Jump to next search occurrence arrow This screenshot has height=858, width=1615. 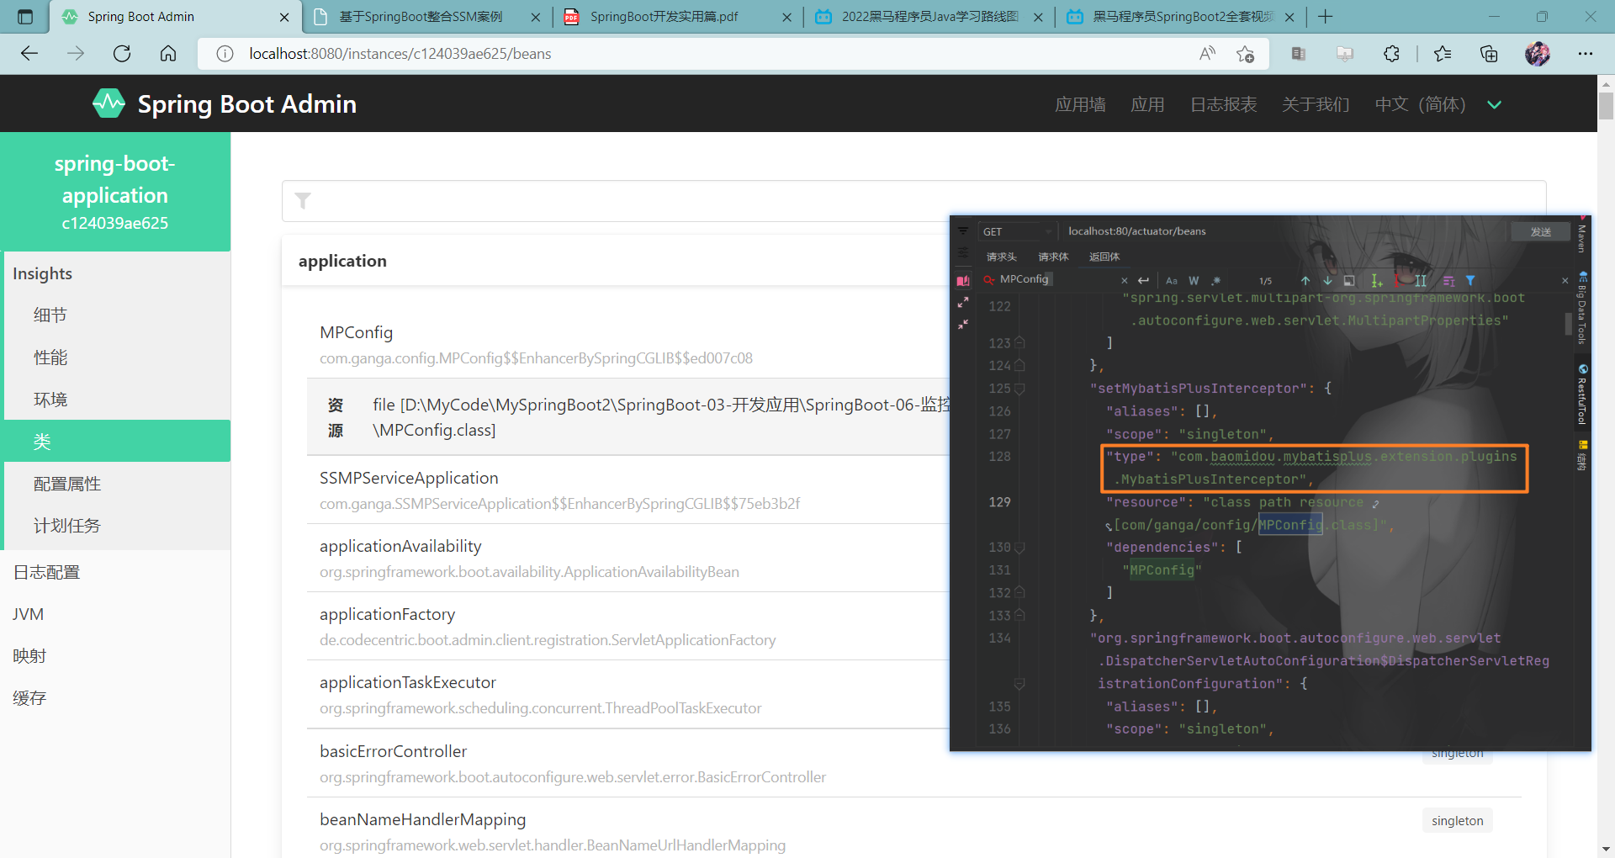click(x=1327, y=280)
